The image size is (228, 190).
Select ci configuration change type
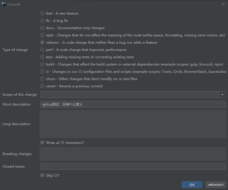pos(42,72)
